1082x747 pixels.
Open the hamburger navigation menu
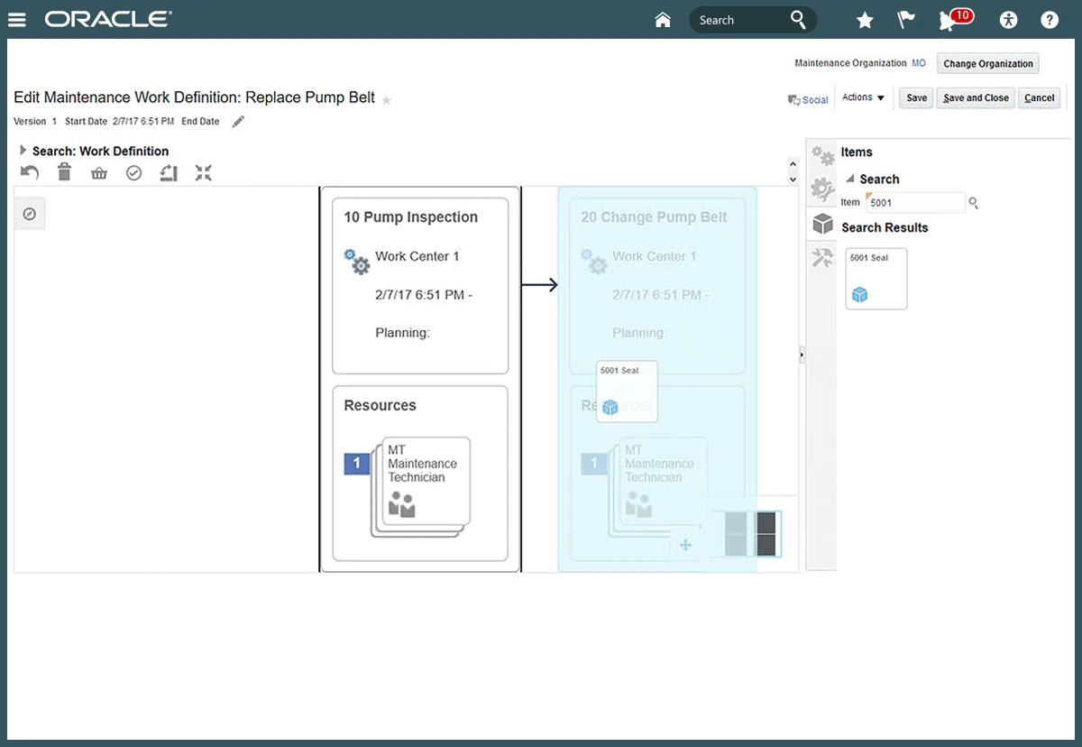(17, 20)
